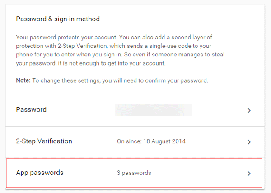
Task: Click the 'Password & sign-in method' heading
Action: click(58, 19)
